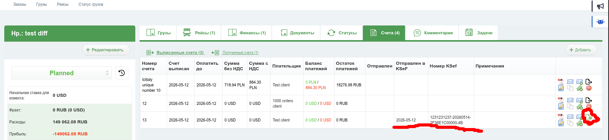
Task: Email invoice 12
Action: (570, 100)
